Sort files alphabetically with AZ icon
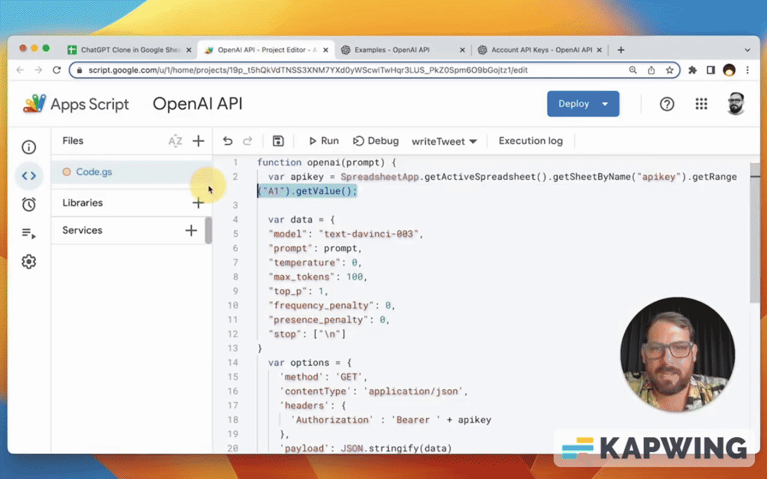This screenshot has width=767, height=479. pos(175,141)
